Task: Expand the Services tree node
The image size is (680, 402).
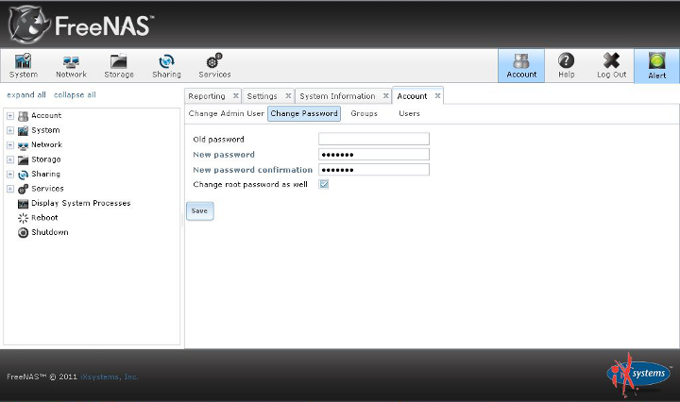Action: (10, 189)
